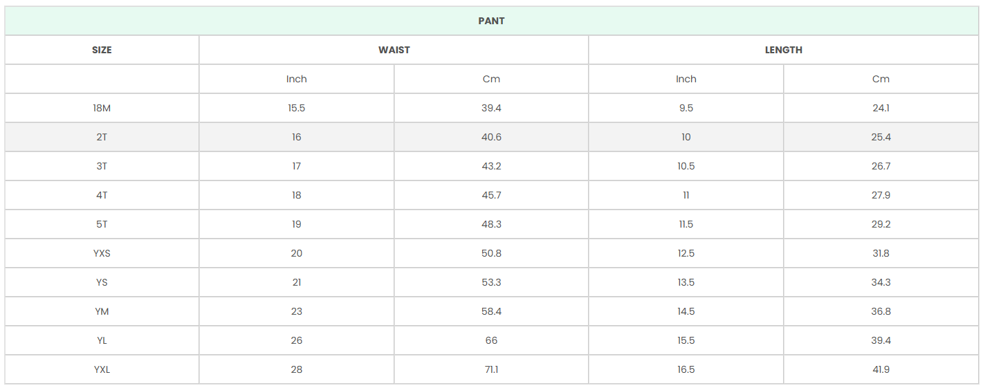Select the 18M size row label
This screenshot has height=386, width=983.
(x=102, y=108)
